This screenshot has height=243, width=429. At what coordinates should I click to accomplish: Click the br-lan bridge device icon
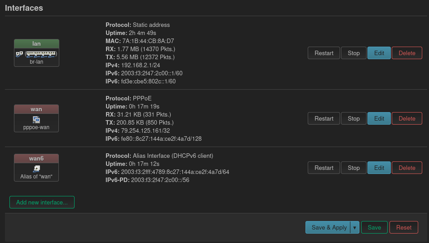click(19, 54)
